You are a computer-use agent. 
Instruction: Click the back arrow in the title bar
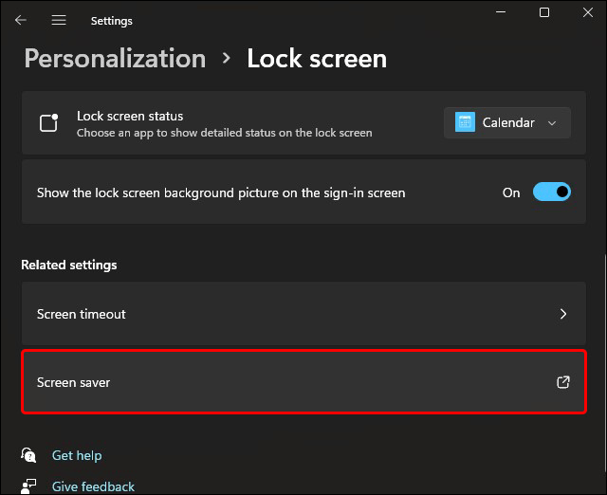click(x=21, y=20)
